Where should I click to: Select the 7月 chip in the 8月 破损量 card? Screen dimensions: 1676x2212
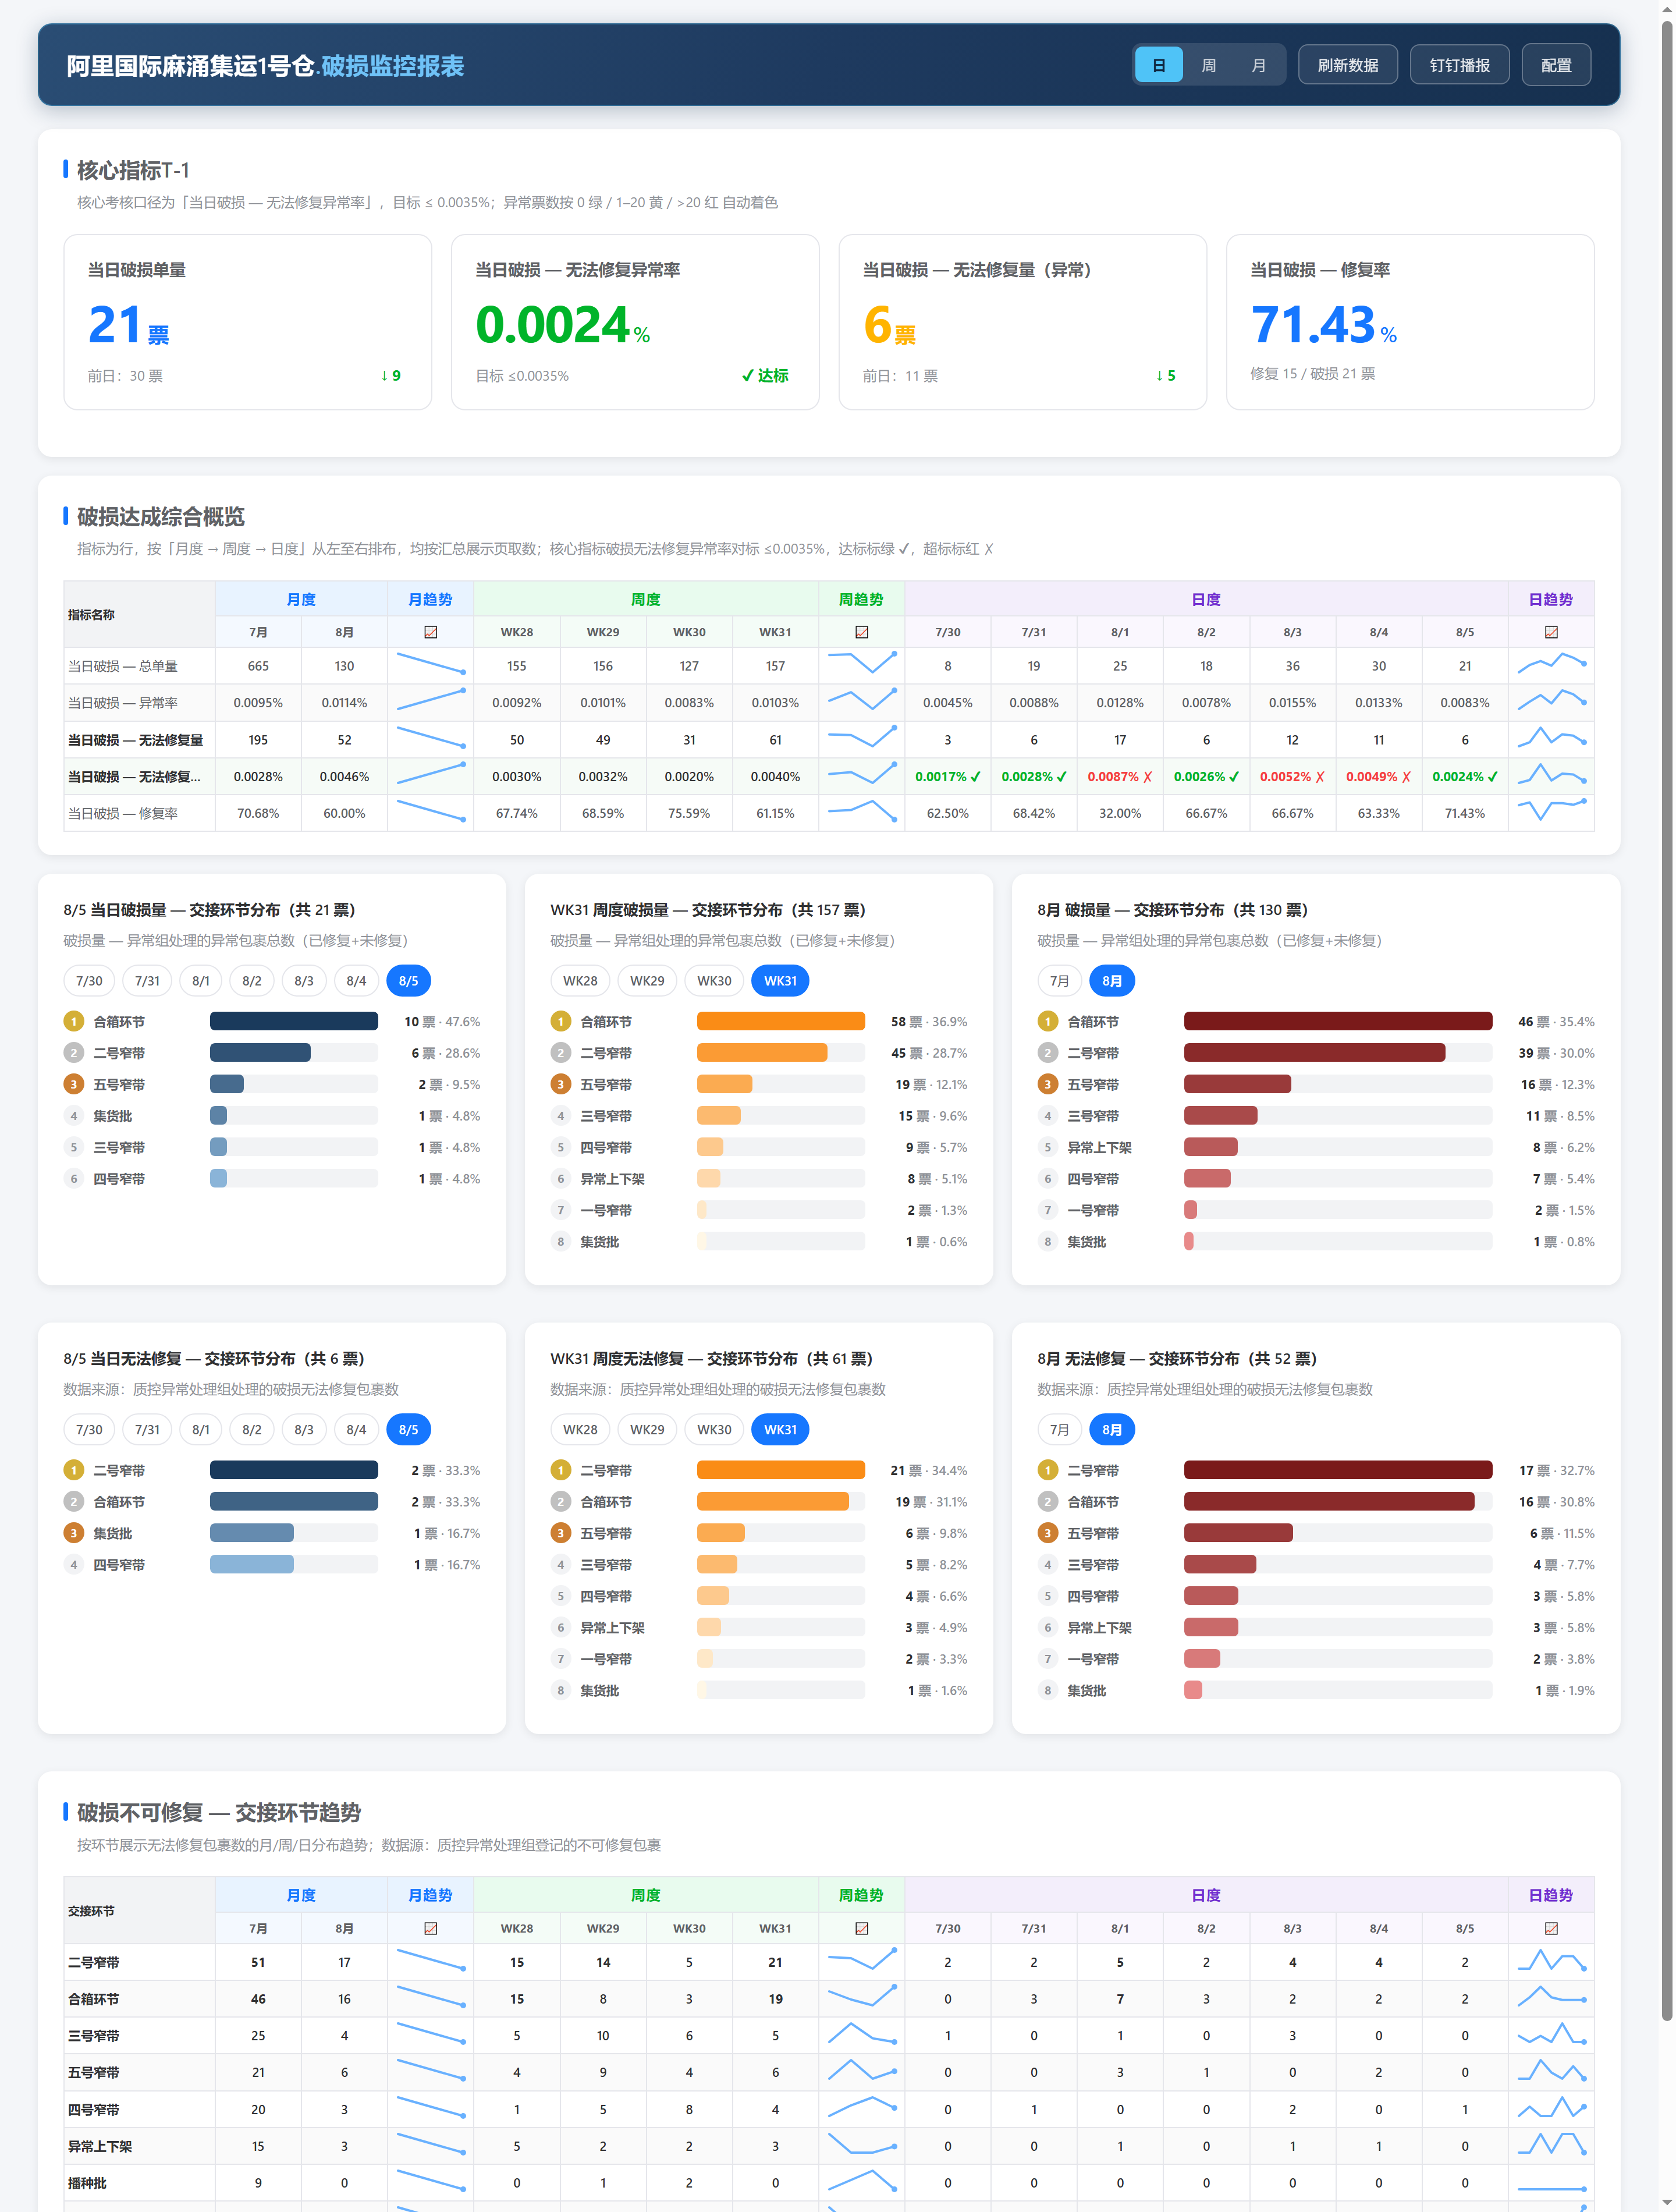click(1059, 981)
